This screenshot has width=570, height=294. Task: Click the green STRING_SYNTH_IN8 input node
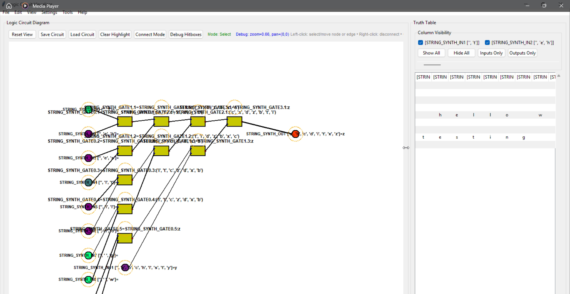(88, 279)
